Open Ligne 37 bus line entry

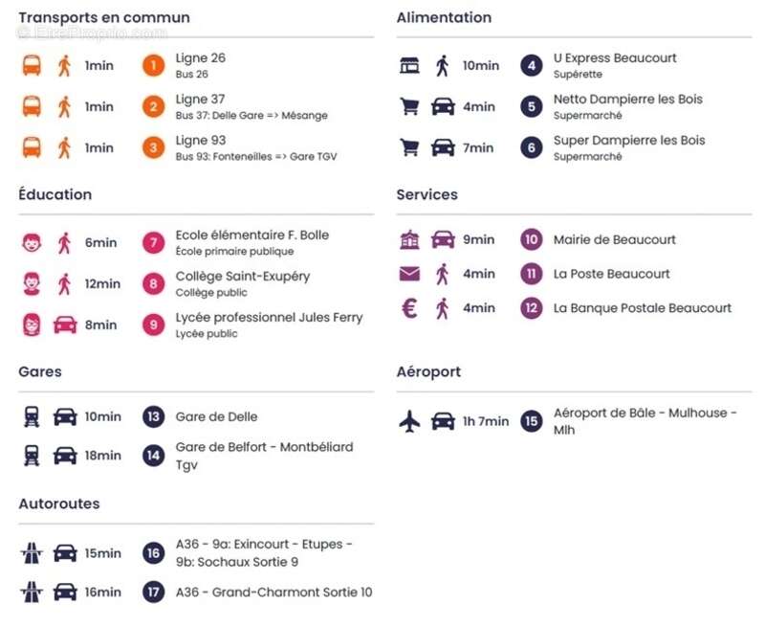[251, 106]
